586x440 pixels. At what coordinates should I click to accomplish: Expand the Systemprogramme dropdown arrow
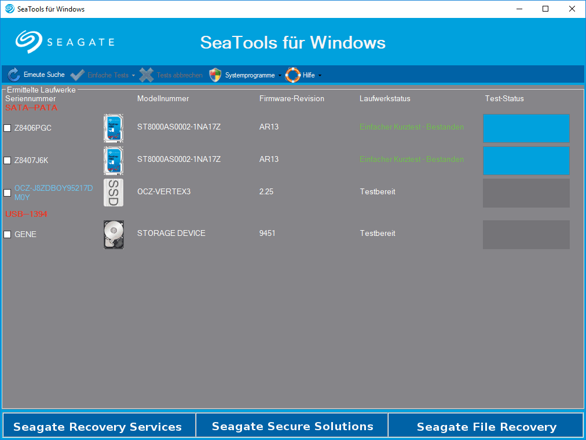click(280, 75)
